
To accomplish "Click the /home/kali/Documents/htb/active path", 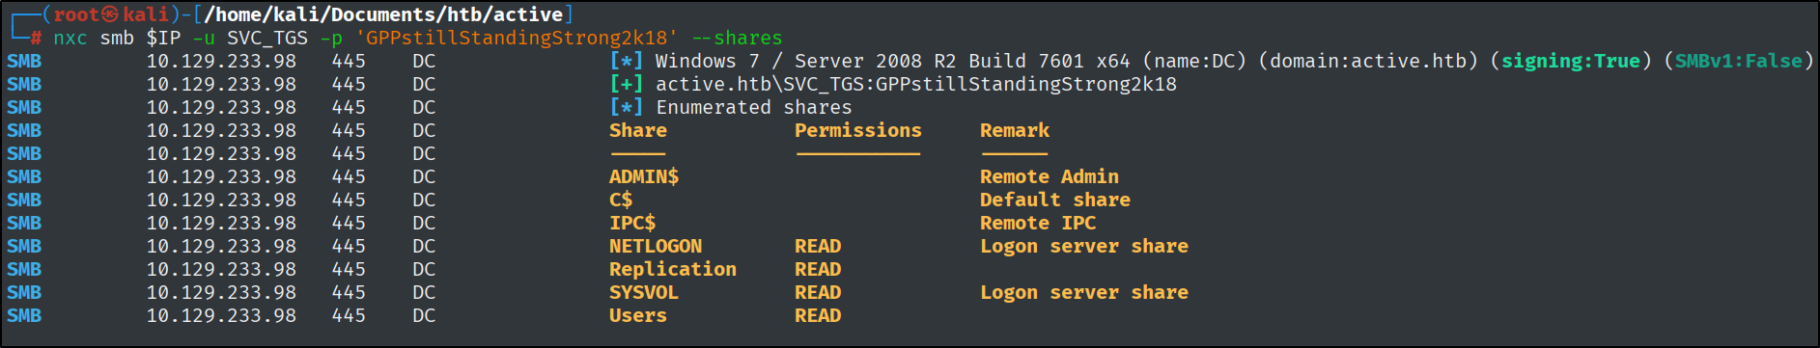I will coord(383,14).
